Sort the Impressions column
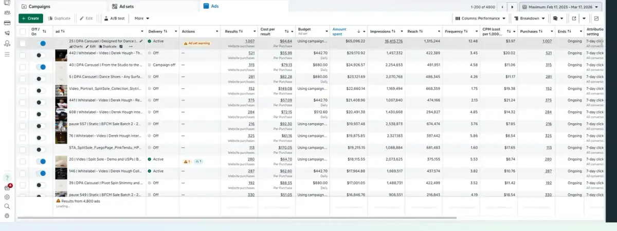 click(x=394, y=31)
